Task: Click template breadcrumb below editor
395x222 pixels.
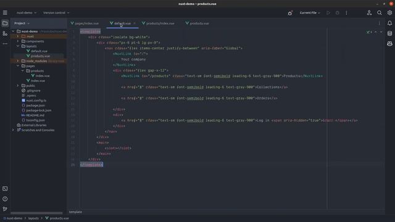Action: 75,212
